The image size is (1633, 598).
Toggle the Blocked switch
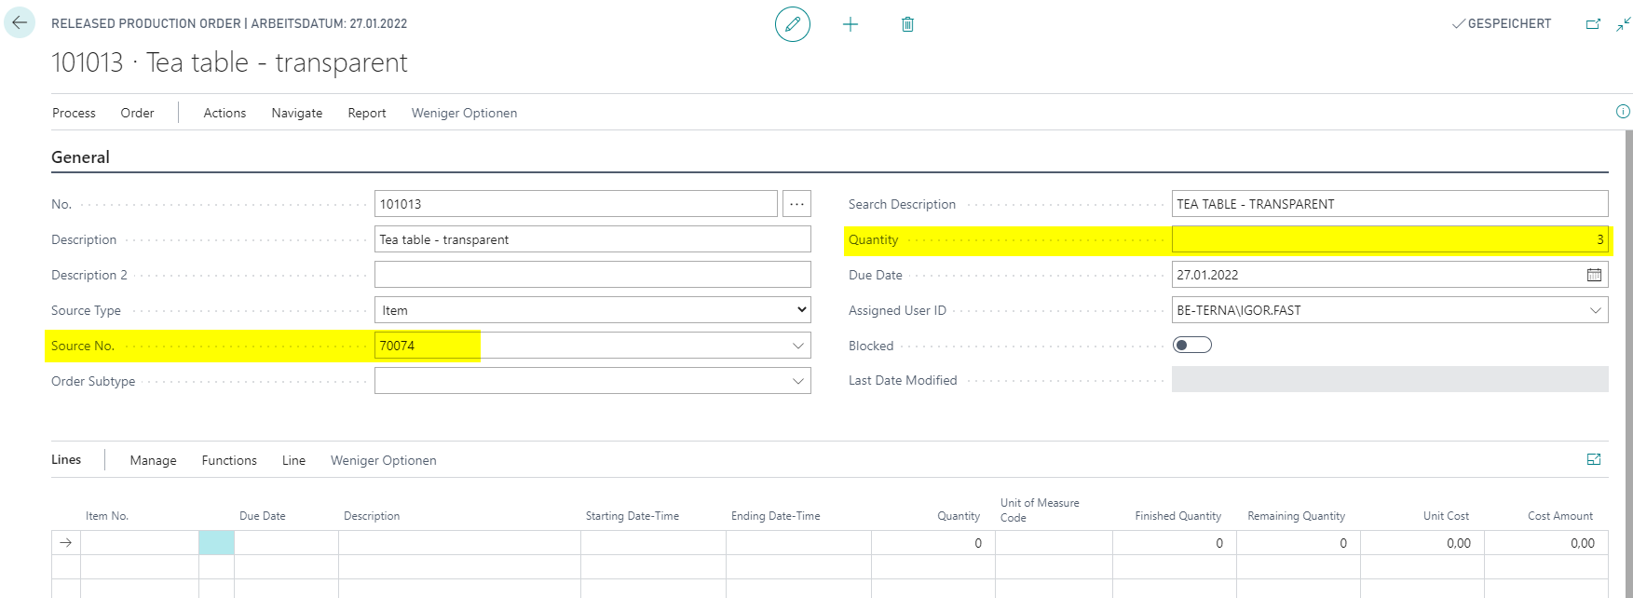pos(1192,346)
